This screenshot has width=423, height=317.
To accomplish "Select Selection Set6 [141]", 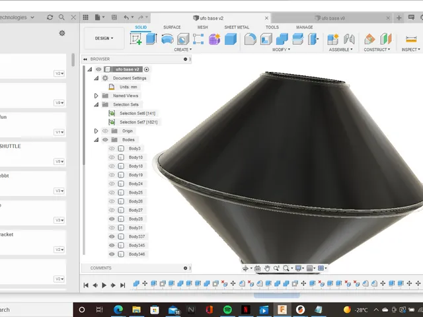I will 137,114.
